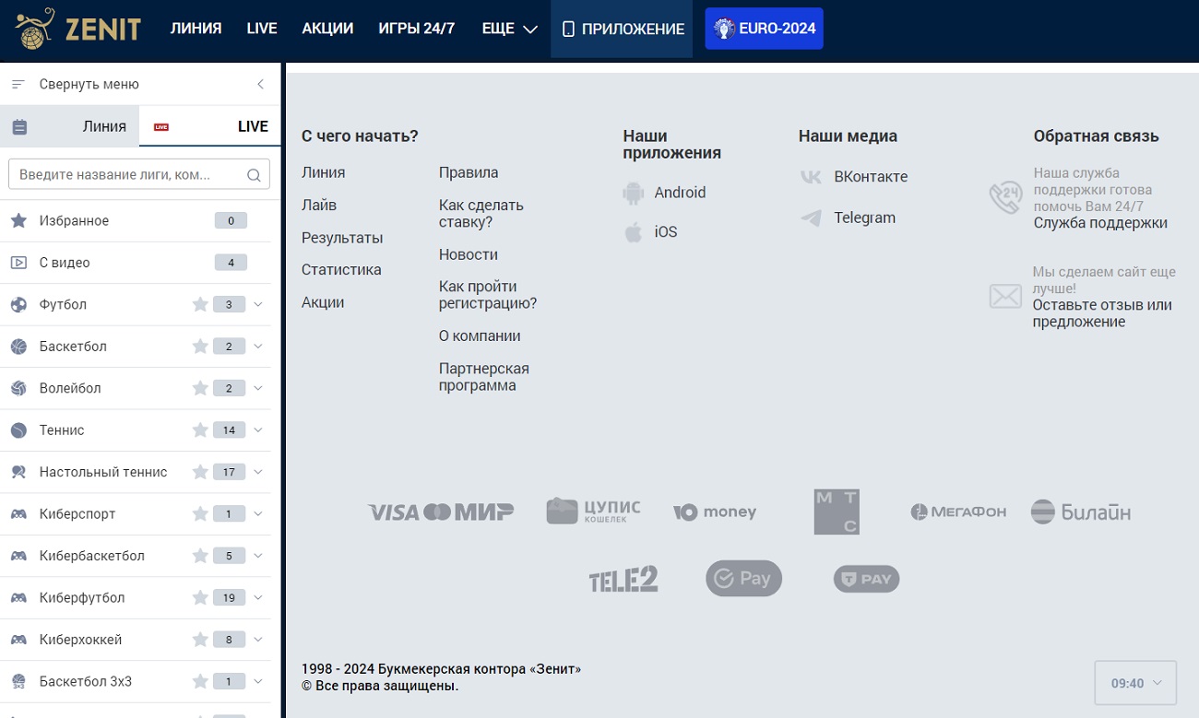Open LIVE in top navigation

[x=262, y=29]
